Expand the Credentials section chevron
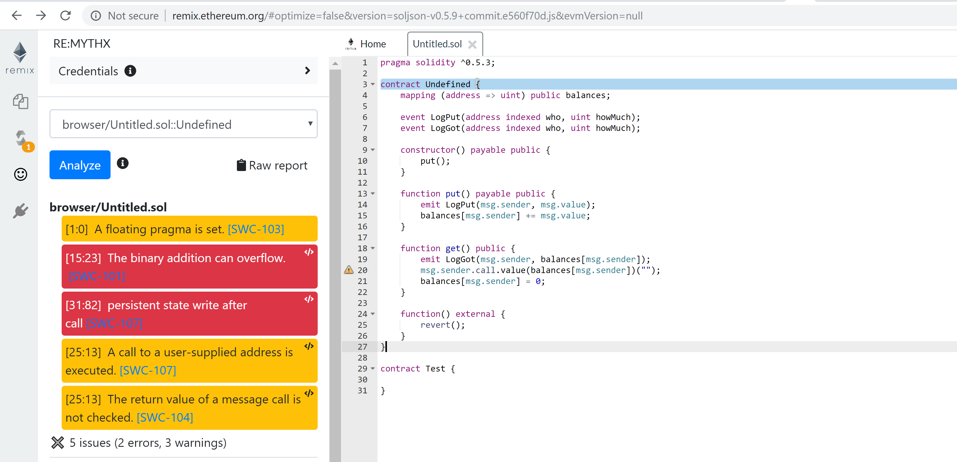This screenshot has height=462, width=957. click(x=307, y=70)
